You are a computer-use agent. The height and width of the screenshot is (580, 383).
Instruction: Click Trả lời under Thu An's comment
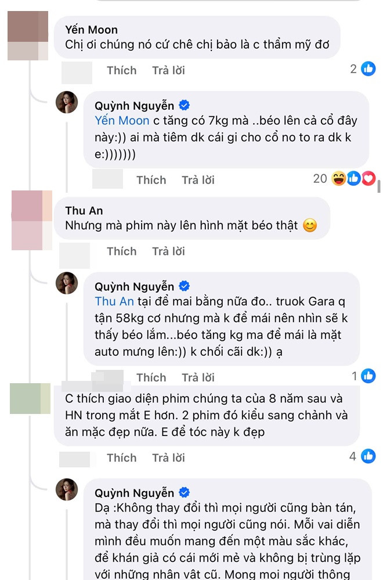point(168,251)
